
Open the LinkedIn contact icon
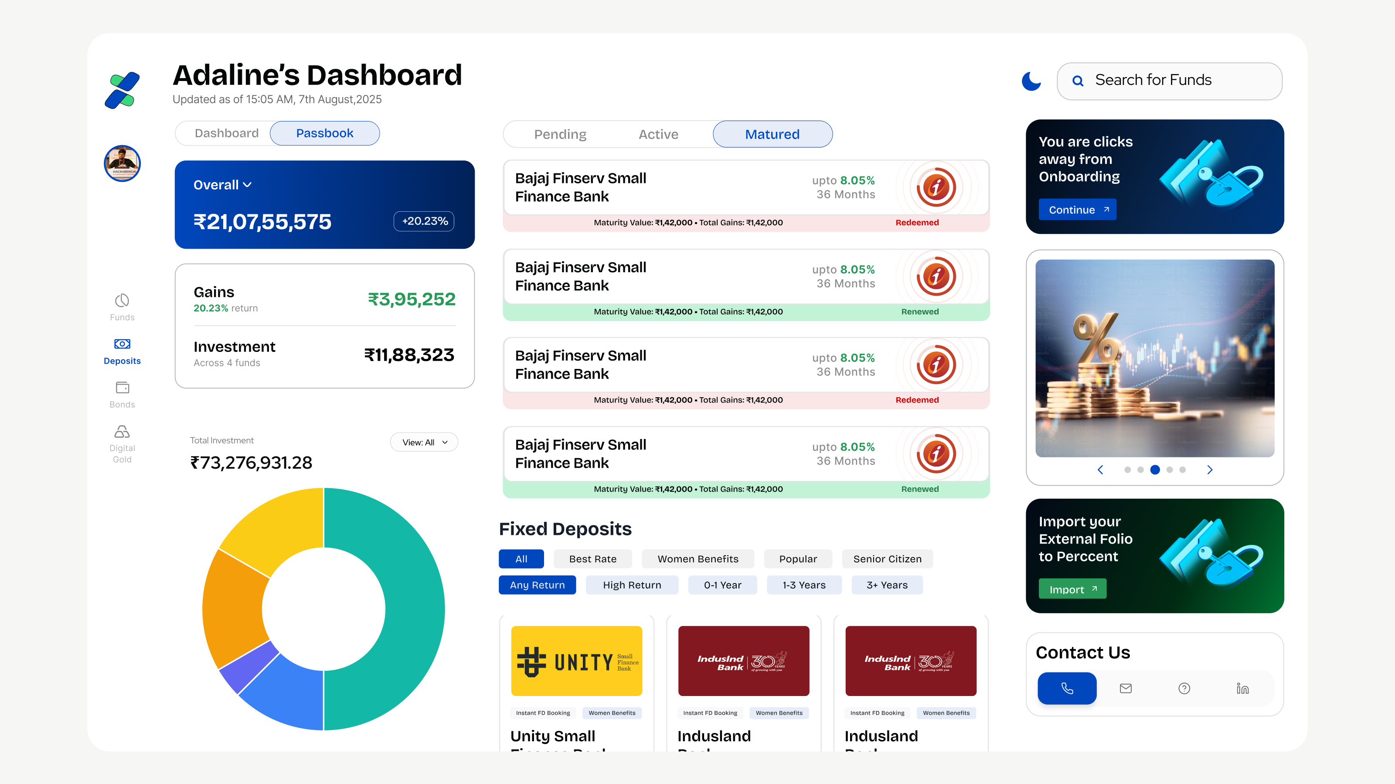[1242, 688]
